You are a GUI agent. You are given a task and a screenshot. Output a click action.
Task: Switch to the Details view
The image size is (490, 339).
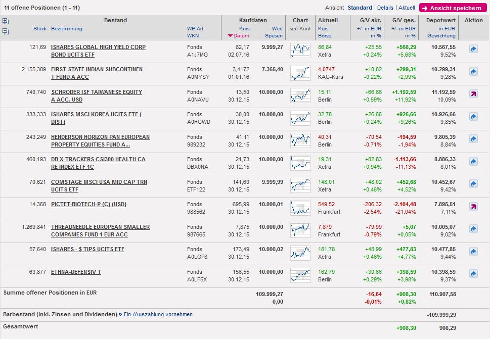tap(385, 8)
